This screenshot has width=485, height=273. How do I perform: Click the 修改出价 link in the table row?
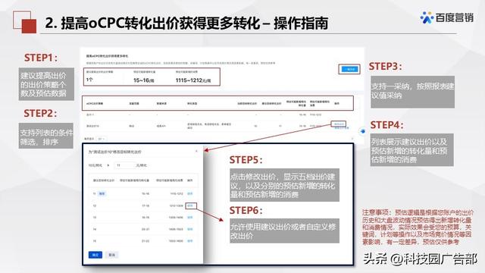(x=339, y=124)
